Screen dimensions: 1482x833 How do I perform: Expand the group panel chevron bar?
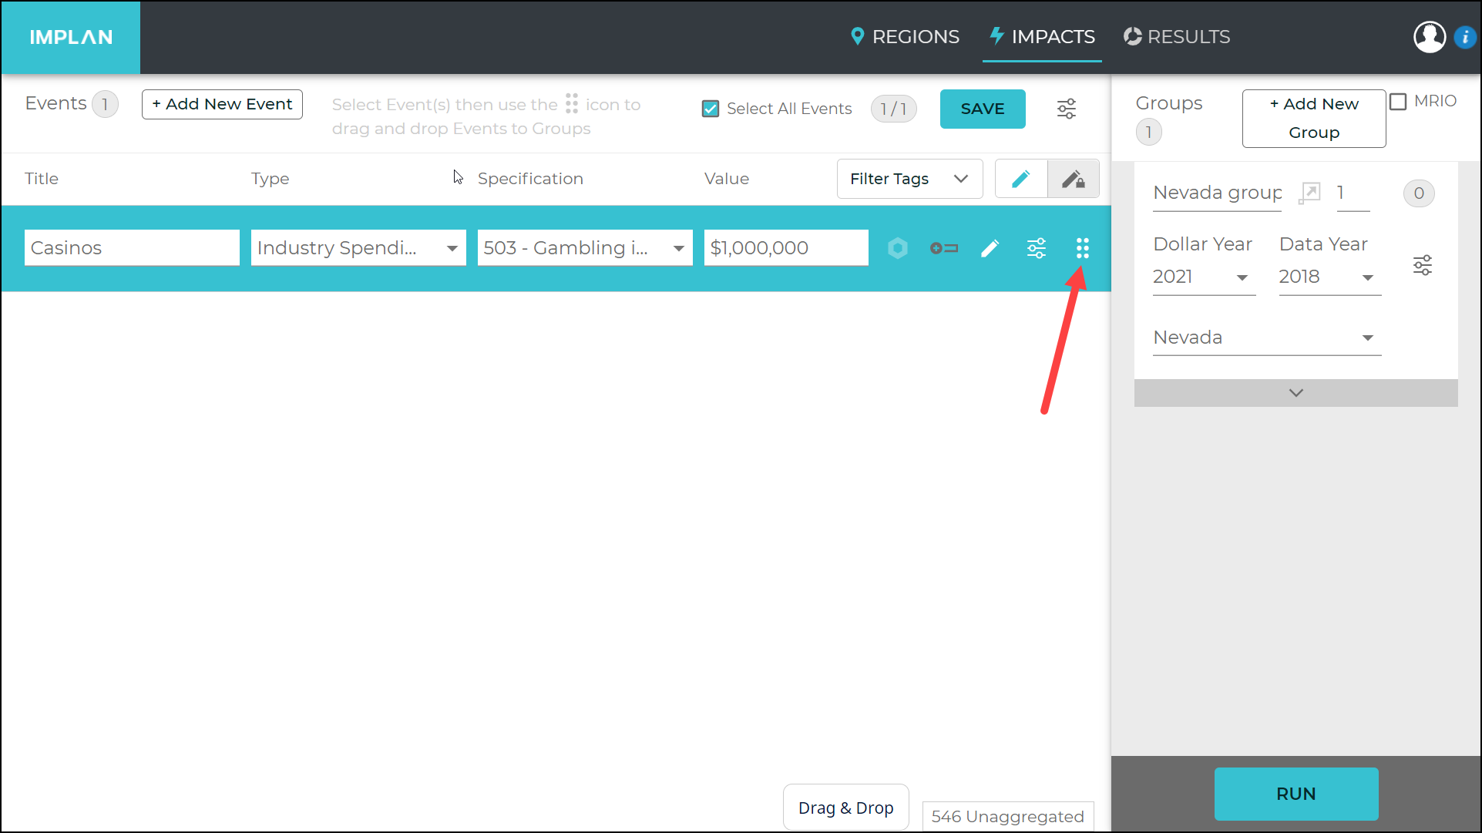pyautogui.click(x=1296, y=393)
